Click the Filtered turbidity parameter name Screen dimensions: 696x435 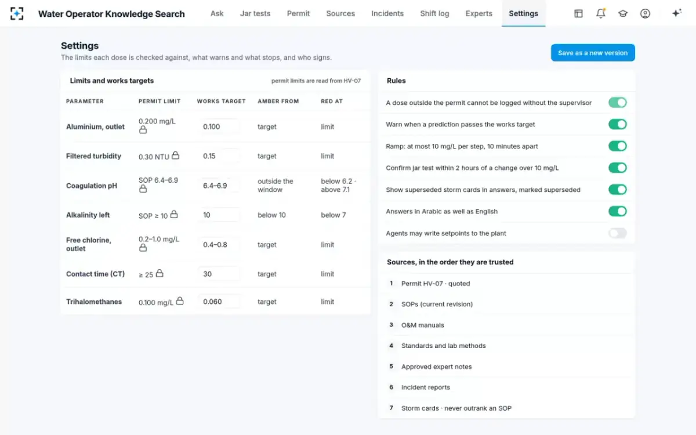(x=93, y=156)
